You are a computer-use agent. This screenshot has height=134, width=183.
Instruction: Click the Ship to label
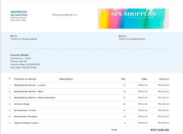(122, 36)
